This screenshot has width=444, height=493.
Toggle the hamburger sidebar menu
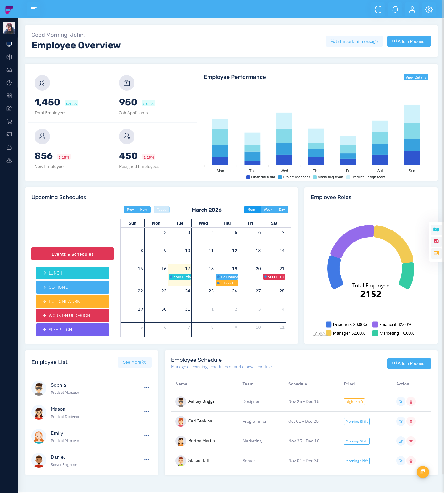coord(34,10)
